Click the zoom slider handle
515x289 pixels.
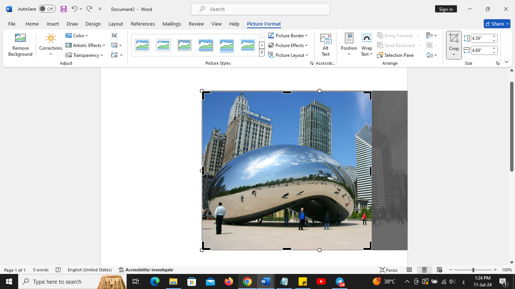click(x=473, y=270)
